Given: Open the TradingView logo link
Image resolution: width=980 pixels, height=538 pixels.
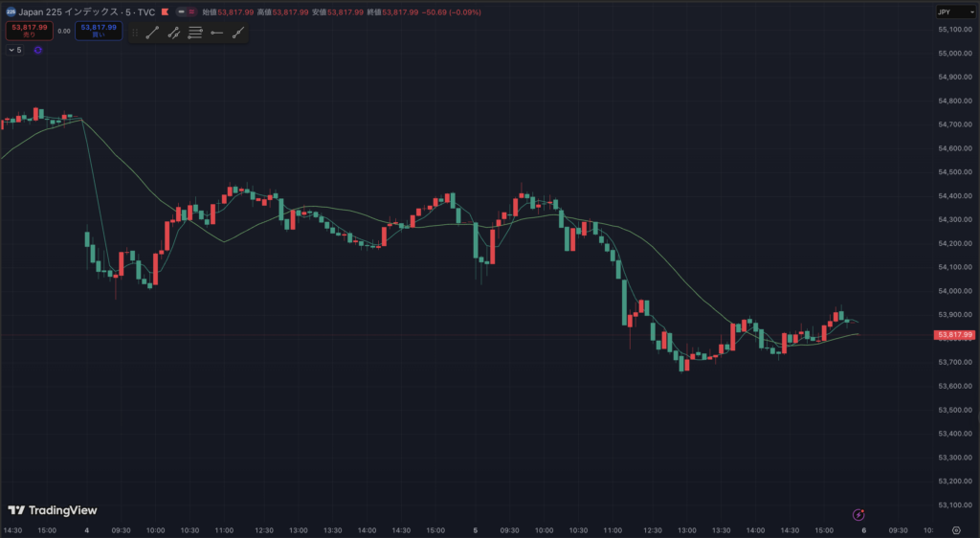Looking at the screenshot, I should tap(53, 510).
